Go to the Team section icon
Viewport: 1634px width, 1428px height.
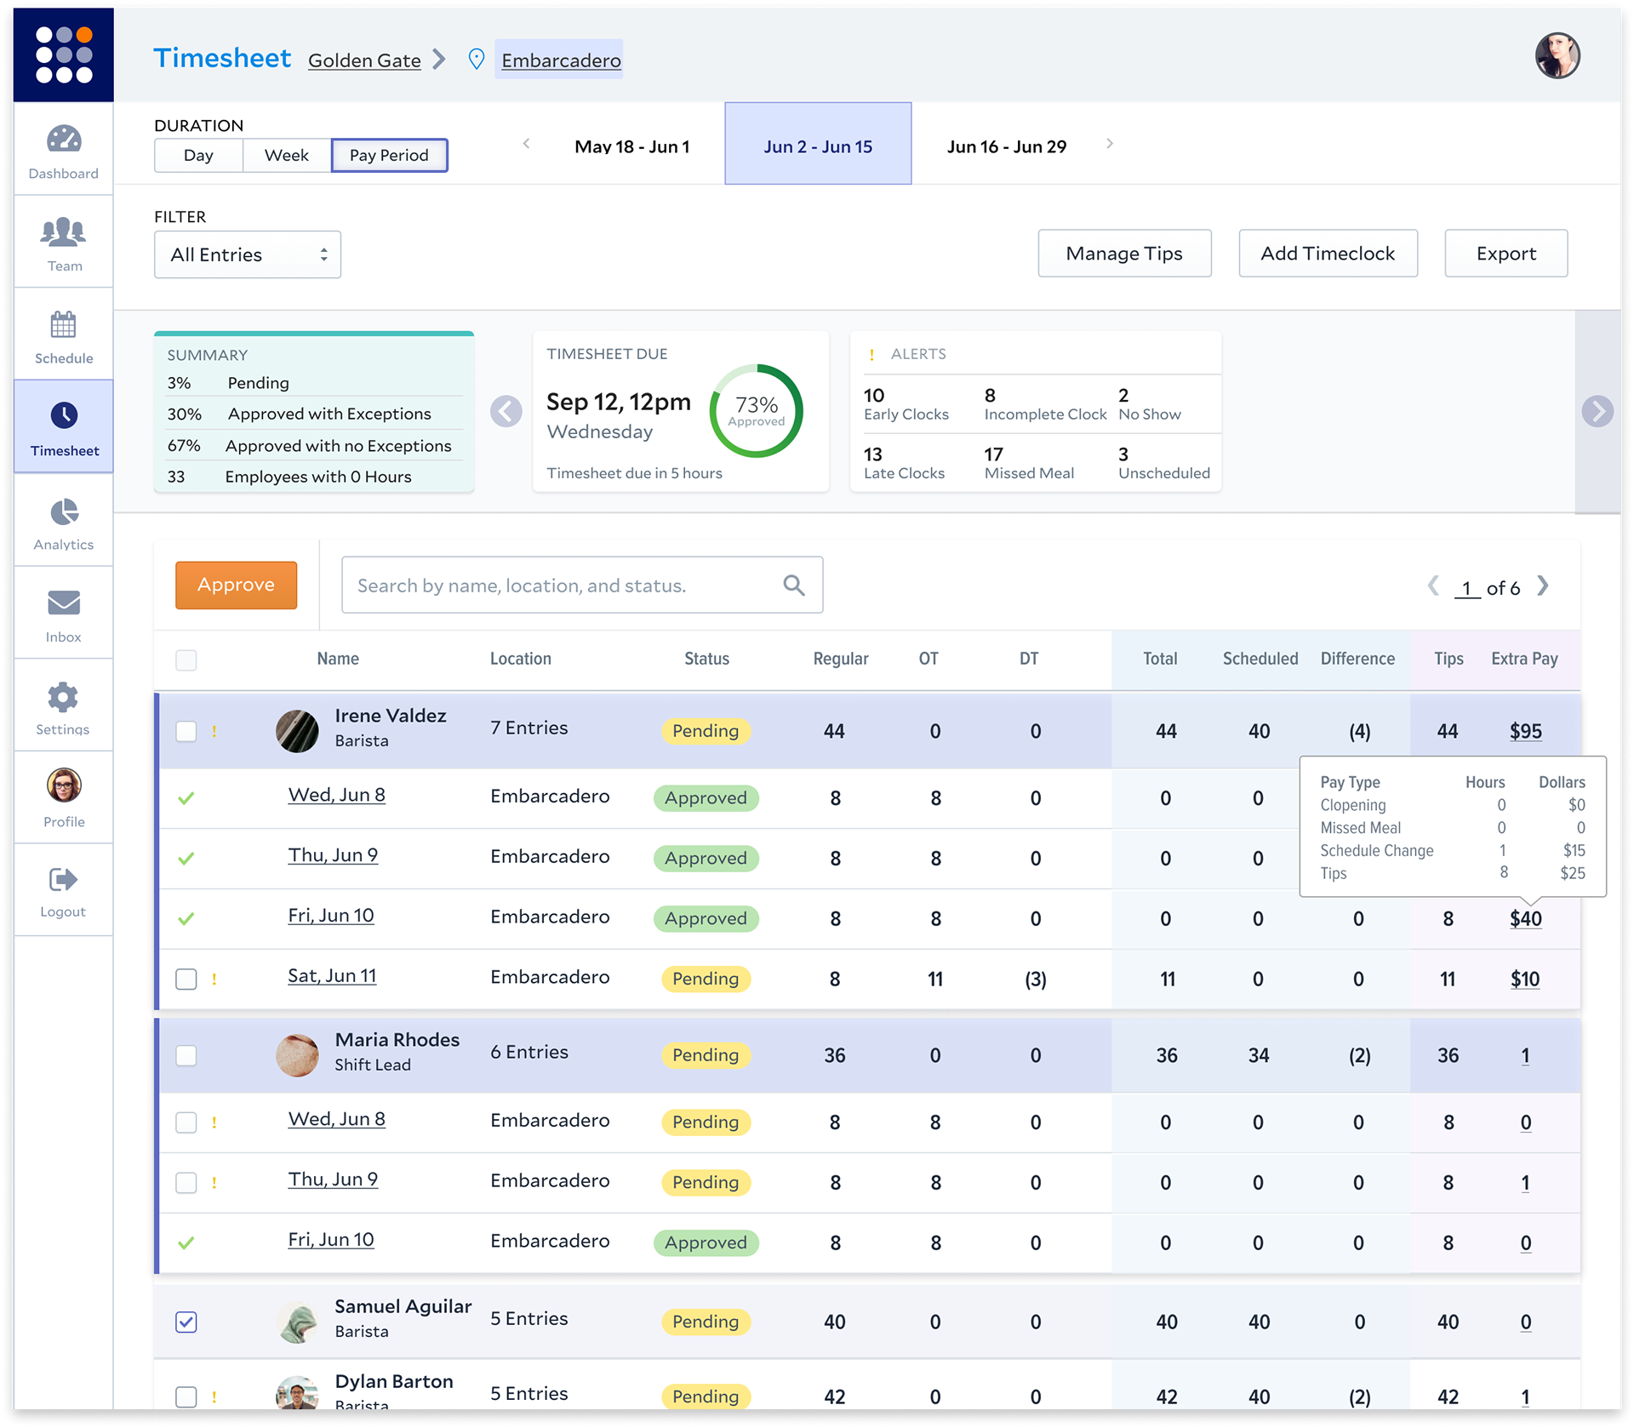pos(64,231)
